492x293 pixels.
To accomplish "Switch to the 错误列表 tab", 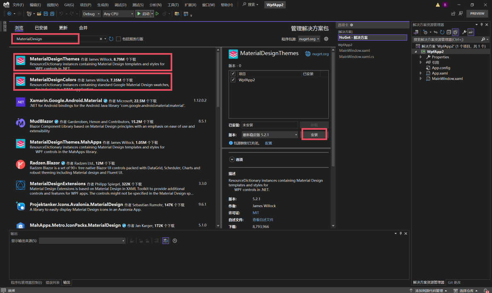I will coord(53,283).
